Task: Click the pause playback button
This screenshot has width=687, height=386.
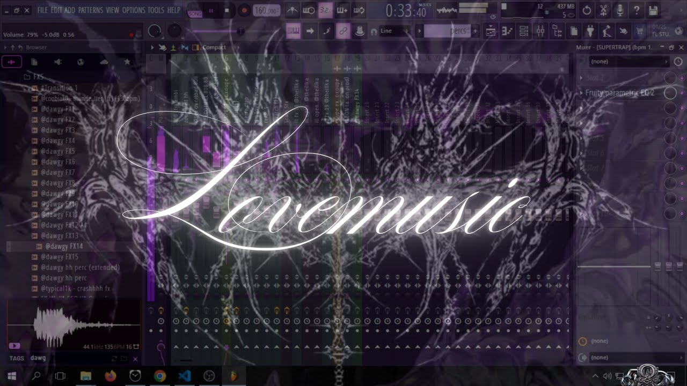Action: coord(211,10)
